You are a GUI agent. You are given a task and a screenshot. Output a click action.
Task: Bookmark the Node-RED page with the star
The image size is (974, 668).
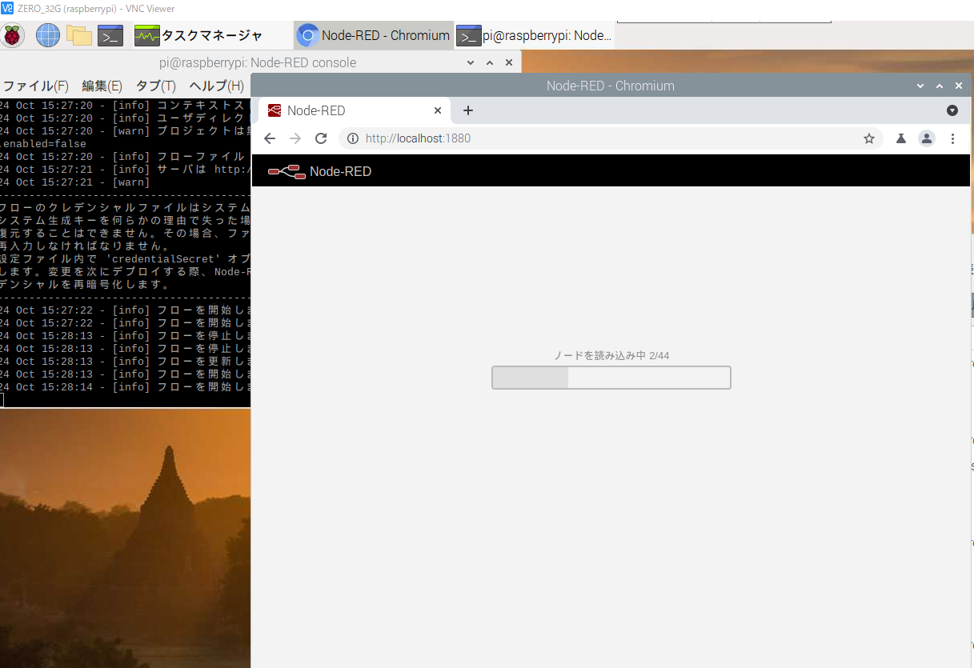pyautogui.click(x=869, y=138)
